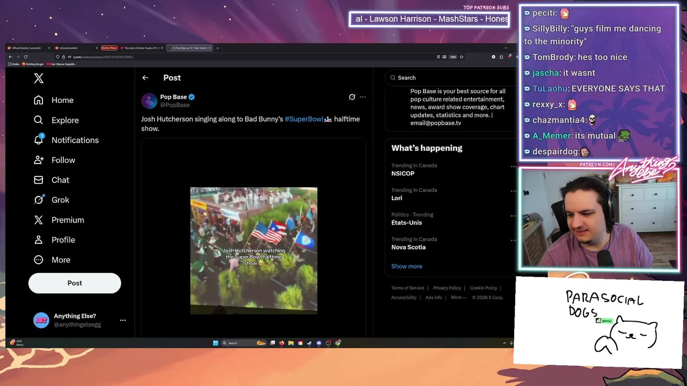Open the États-Unis trending topic
Image resolution: width=687 pixels, height=386 pixels.
(x=406, y=222)
